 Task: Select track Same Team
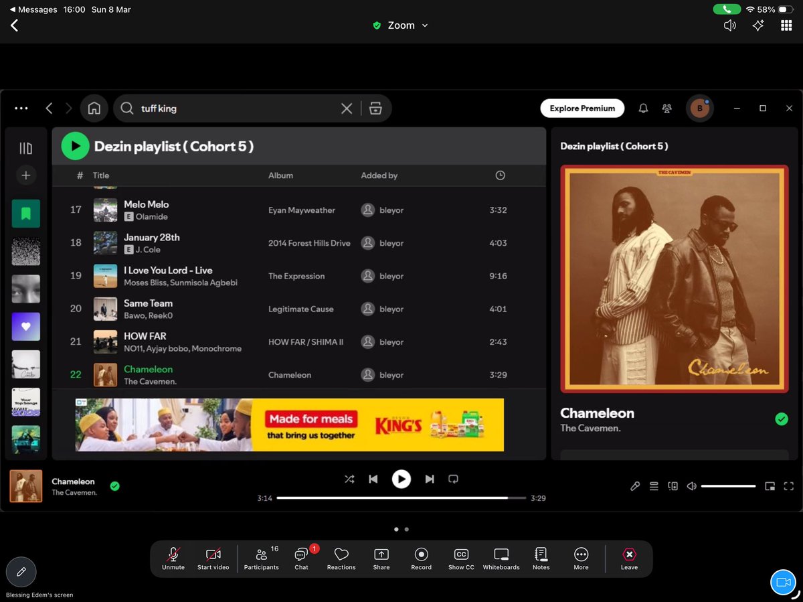click(299, 309)
